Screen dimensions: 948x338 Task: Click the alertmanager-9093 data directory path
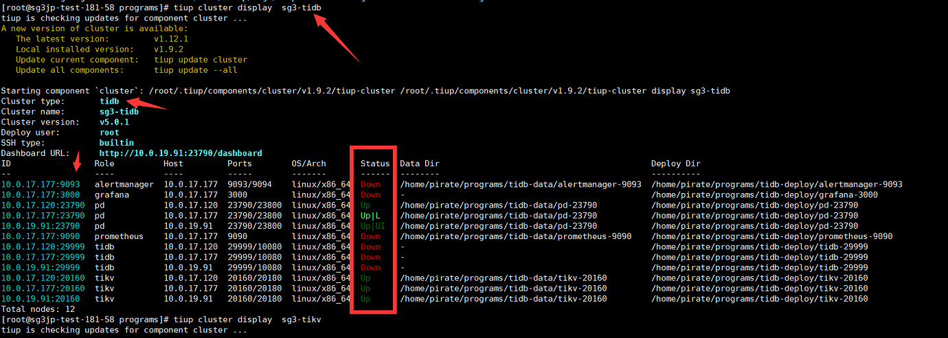click(x=521, y=184)
